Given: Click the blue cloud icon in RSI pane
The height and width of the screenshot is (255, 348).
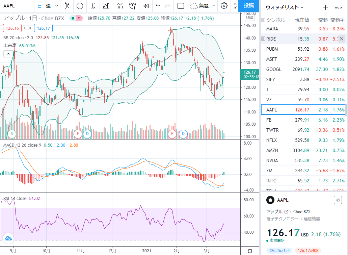Looking at the screenshot, I should point(8,238).
